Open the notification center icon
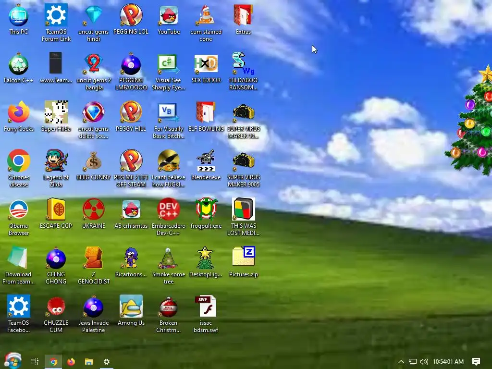 click(476, 362)
